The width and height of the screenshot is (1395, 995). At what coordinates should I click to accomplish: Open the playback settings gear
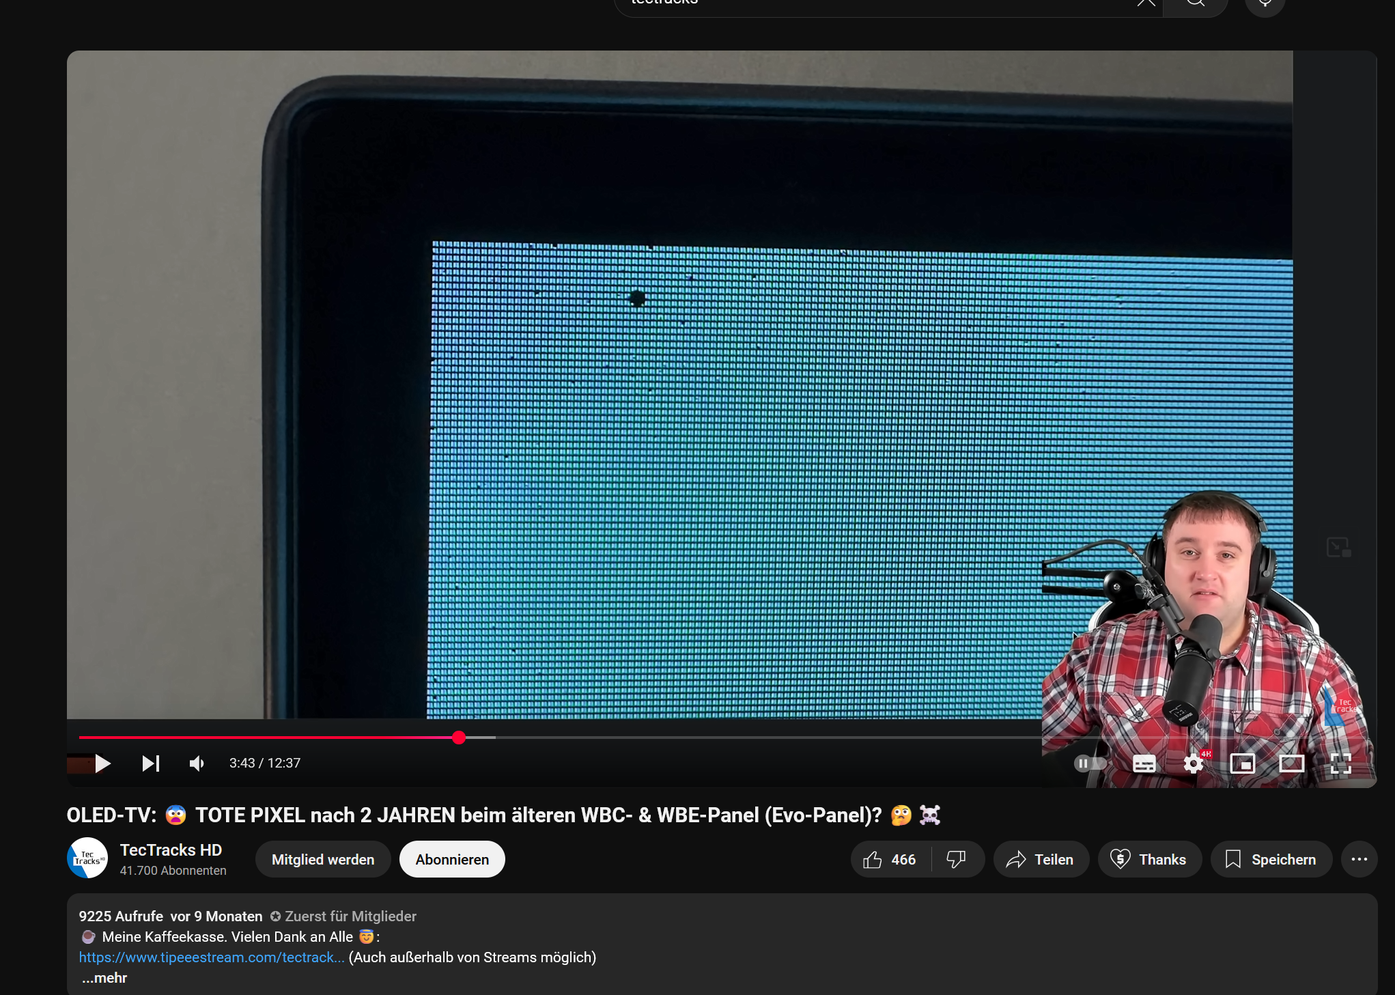point(1194,763)
